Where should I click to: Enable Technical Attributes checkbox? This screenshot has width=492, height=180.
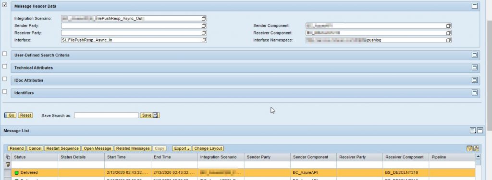point(5,66)
